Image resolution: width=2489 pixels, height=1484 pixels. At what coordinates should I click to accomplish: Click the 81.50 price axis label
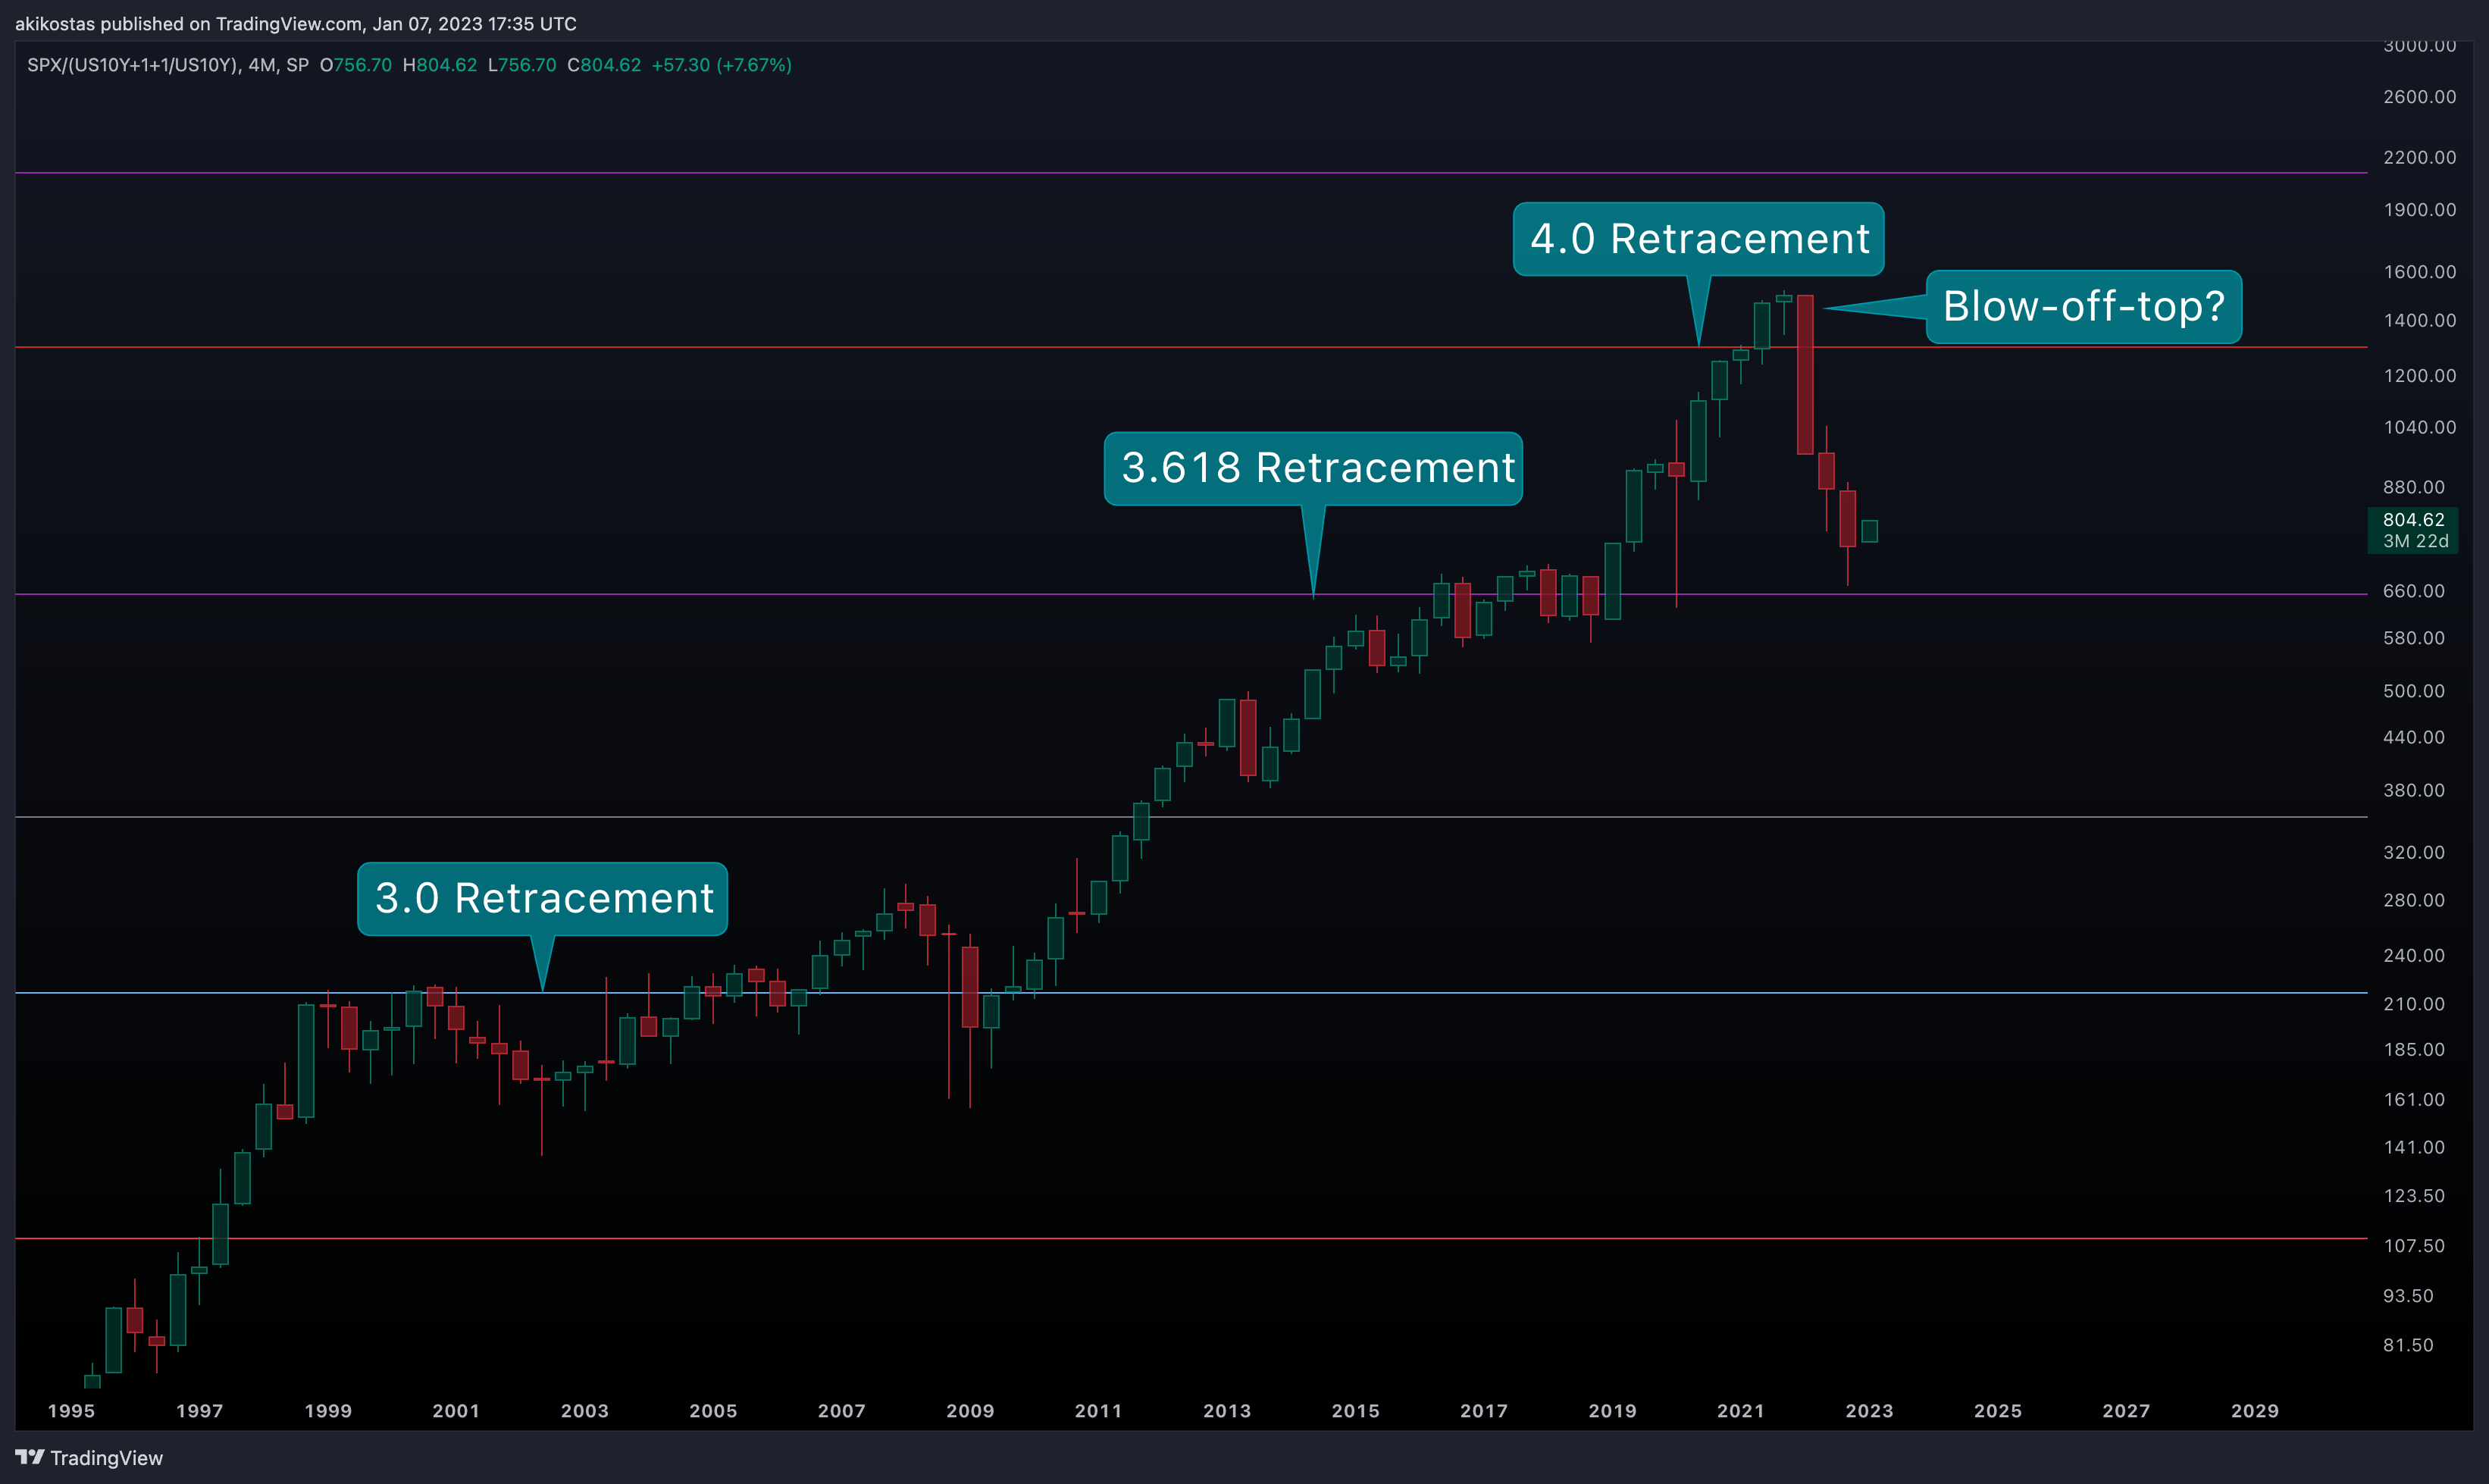pyautogui.click(x=2408, y=1346)
